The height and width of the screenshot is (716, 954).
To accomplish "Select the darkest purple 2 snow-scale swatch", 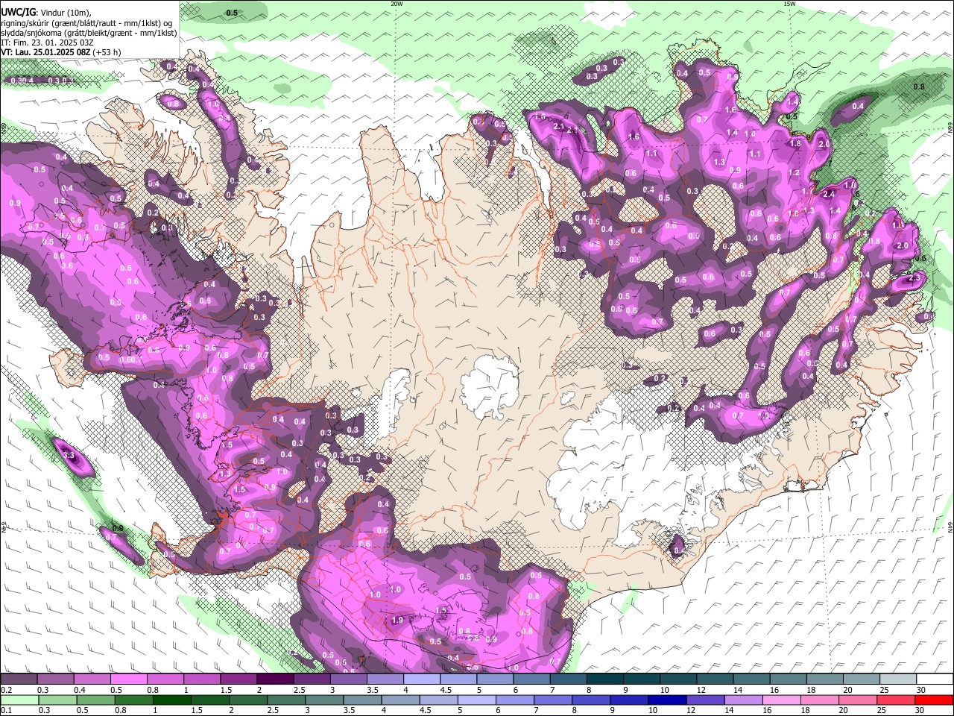I will click(274, 679).
